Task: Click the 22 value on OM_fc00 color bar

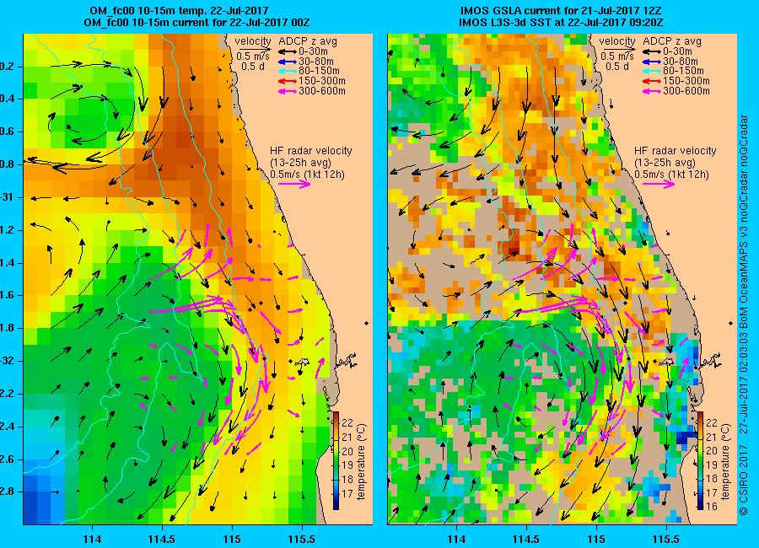Action: tap(347, 422)
